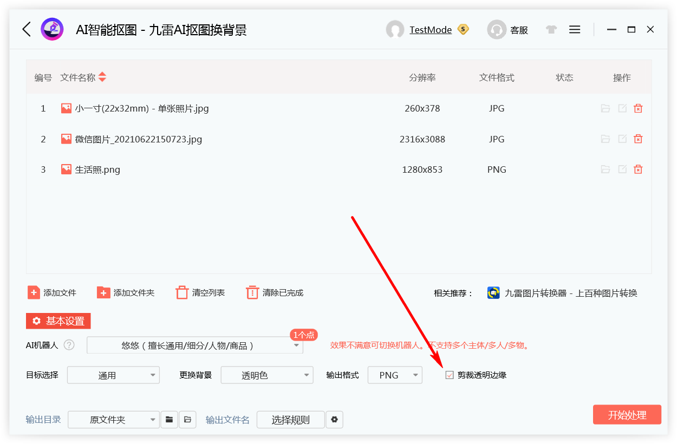Image resolution: width=677 pixels, height=444 pixels.
Task: Browse output directory with folder icon
Action: [170, 420]
